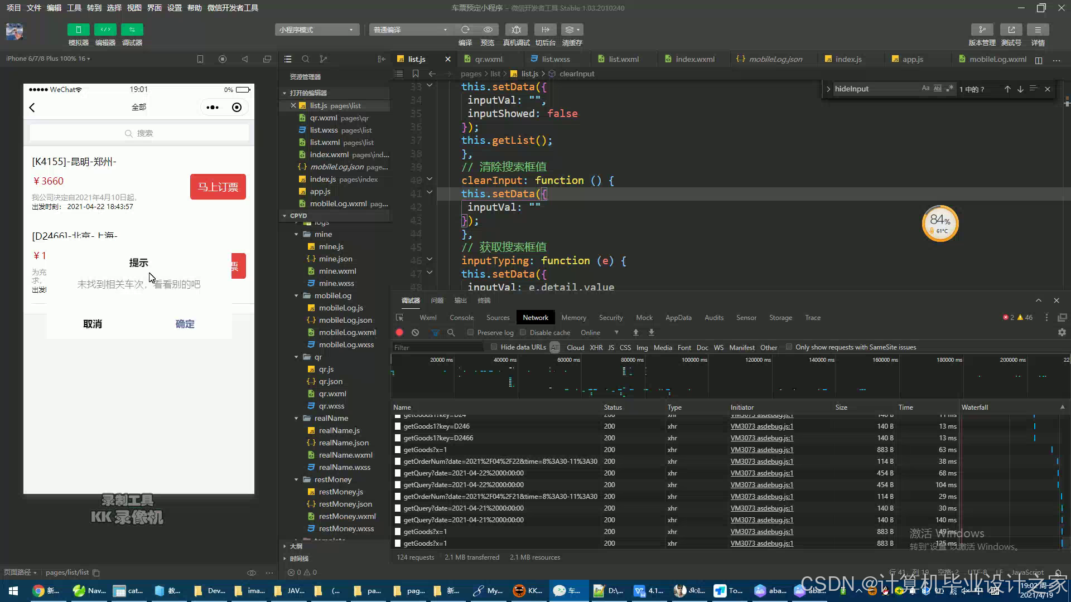Screen dimensions: 1071x602
Task: Toggle the Debugger (调试器) panel button
Action: point(132,30)
